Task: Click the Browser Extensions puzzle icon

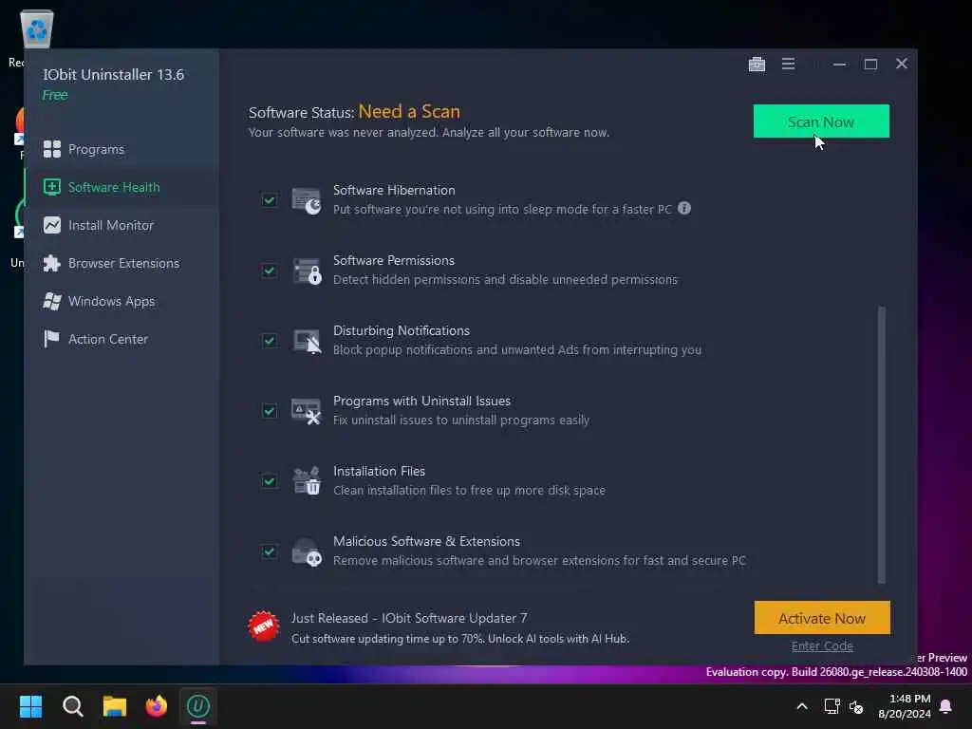Action: click(x=52, y=264)
